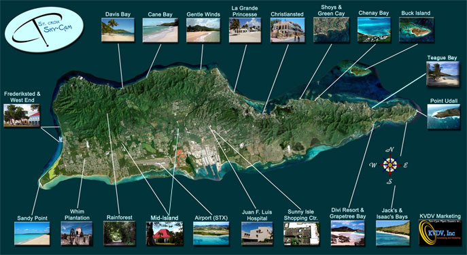467x255 pixels.
Task: Select Jack's & Isaac's Bays thumbnail
Action: click(392, 233)
